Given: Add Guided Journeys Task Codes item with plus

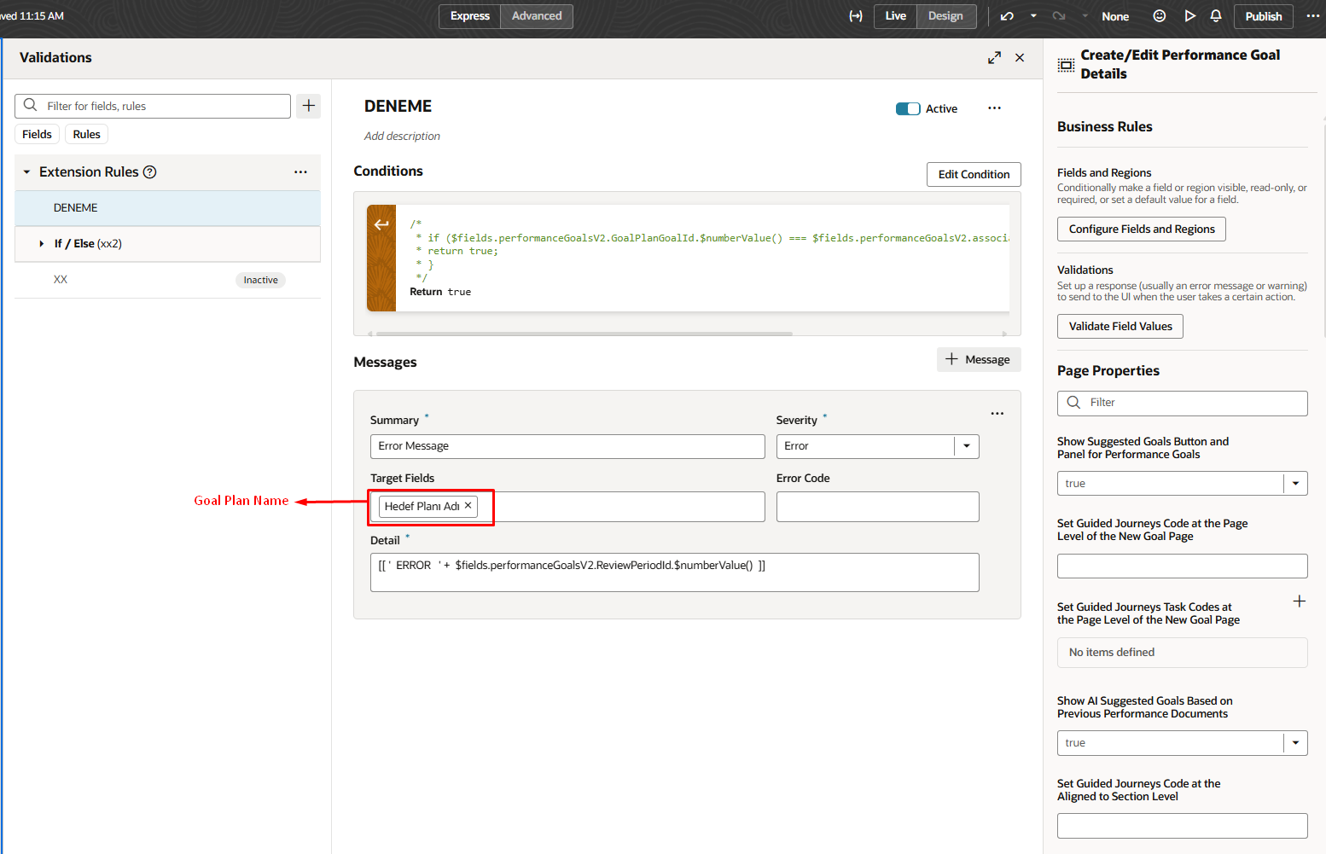Looking at the screenshot, I should [x=1299, y=601].
